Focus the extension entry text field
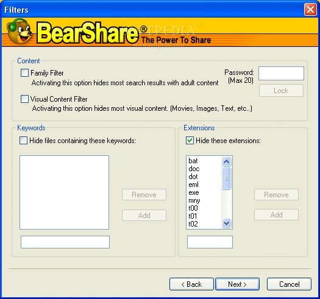The image size is (320, 299). pyautogui.click(x=210, y=242)
